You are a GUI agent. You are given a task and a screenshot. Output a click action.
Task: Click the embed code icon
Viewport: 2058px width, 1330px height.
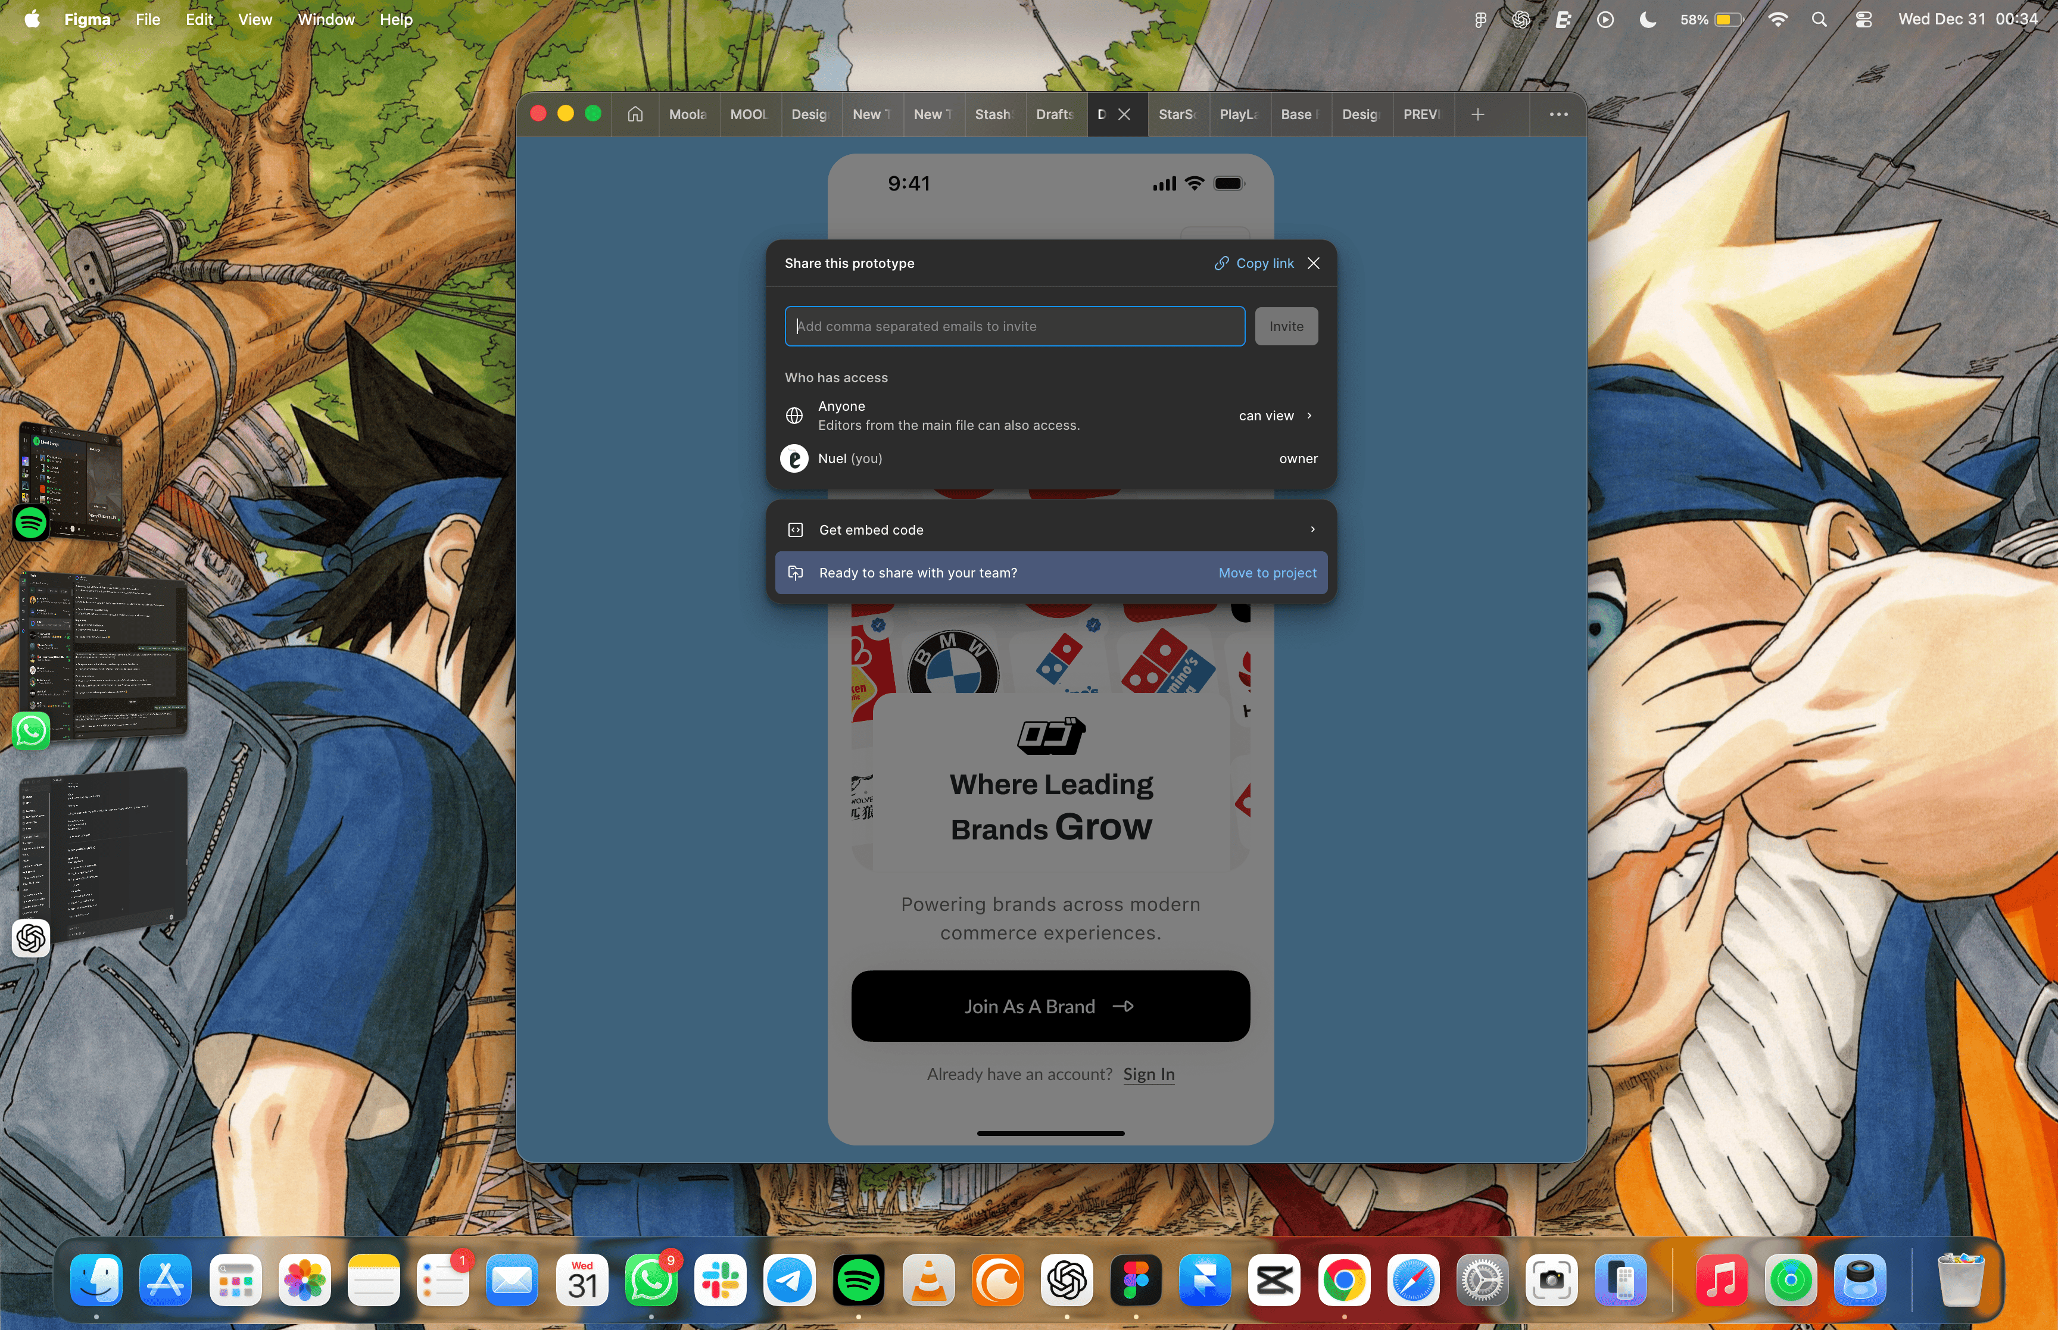(x=796, y=529)
